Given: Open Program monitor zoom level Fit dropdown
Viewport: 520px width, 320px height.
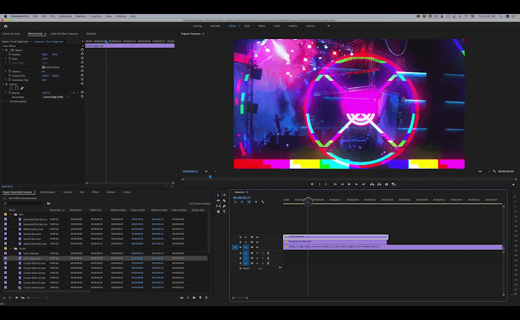Looking at the screenshot, I should point(210,171).
